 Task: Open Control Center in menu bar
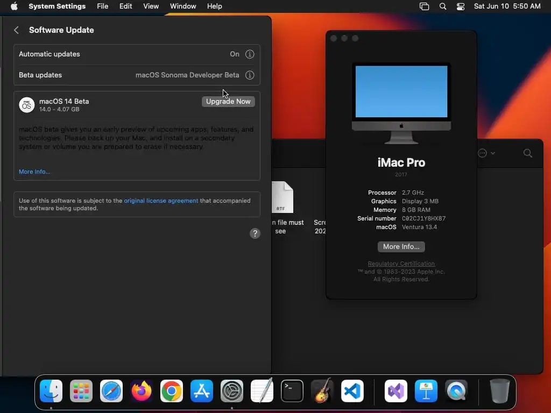461,6
